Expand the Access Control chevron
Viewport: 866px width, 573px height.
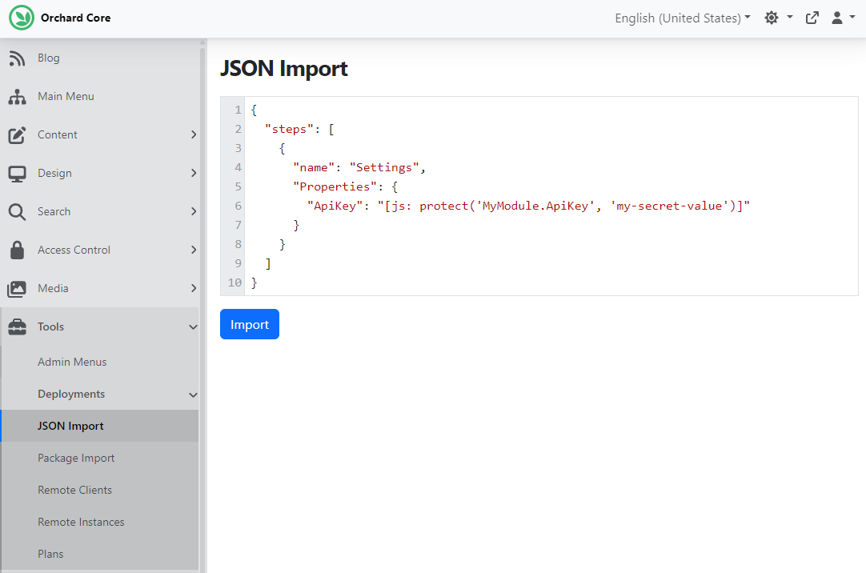point(194,250)
